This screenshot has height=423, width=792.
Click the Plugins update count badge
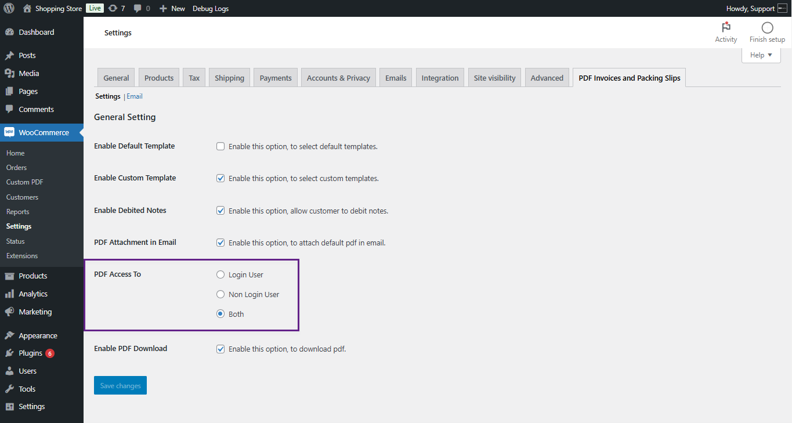tap(50, 353)
